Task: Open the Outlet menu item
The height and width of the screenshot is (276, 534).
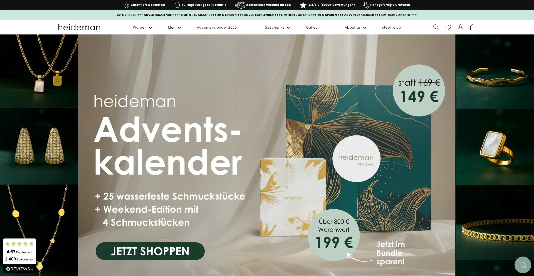Action: pyautogui.click(x=311, y=28)
